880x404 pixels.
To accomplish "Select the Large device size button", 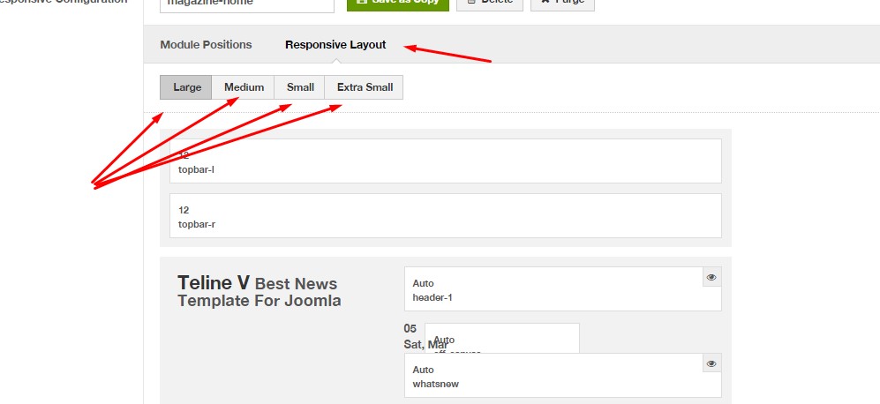I will tap(186, 87).
